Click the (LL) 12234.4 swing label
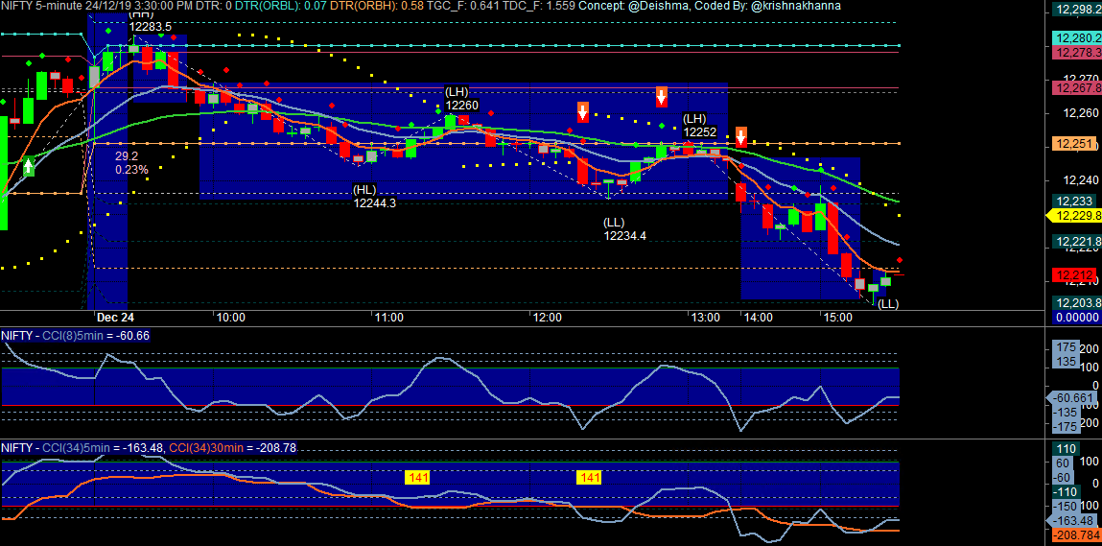The height and width of the screenshot is (546, 1102). [x=624, y=229]
